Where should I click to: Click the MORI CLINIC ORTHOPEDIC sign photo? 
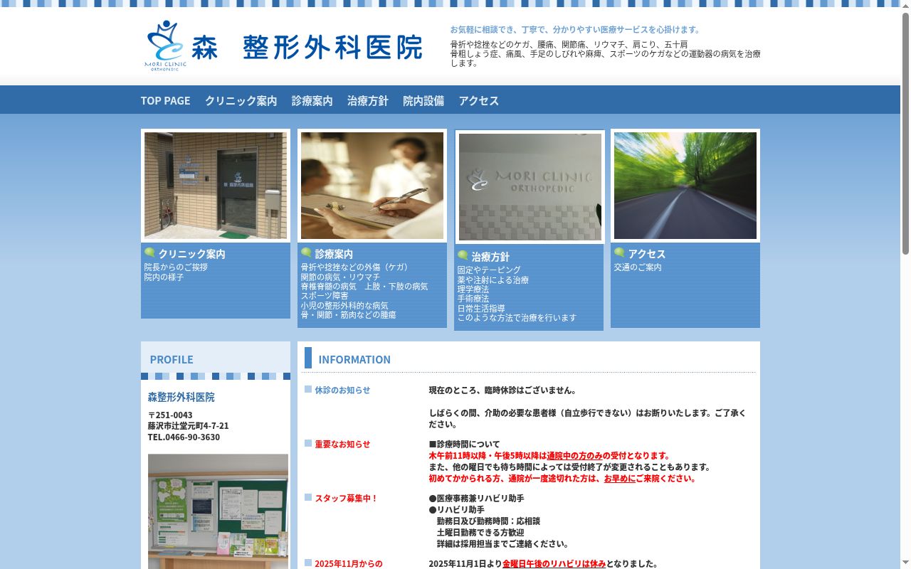[530, 187]
